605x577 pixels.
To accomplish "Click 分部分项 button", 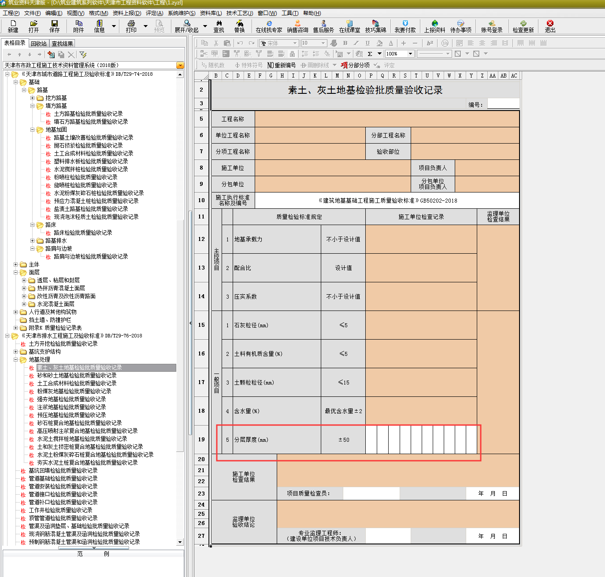I will pos(355,65).
